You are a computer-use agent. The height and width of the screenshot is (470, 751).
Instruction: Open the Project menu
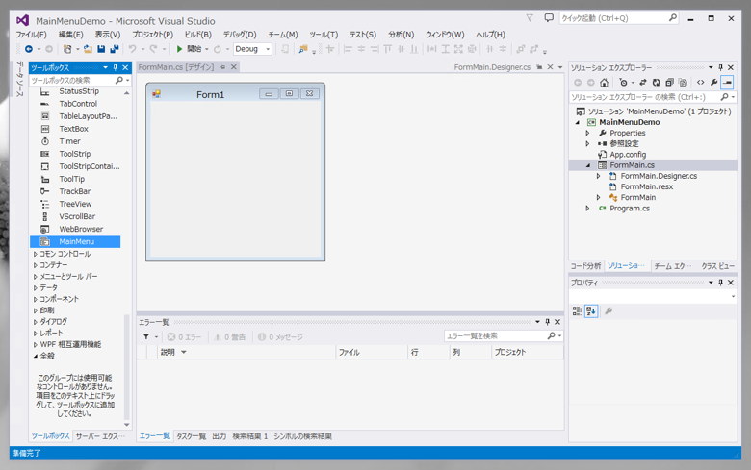[x=152, y=35]
